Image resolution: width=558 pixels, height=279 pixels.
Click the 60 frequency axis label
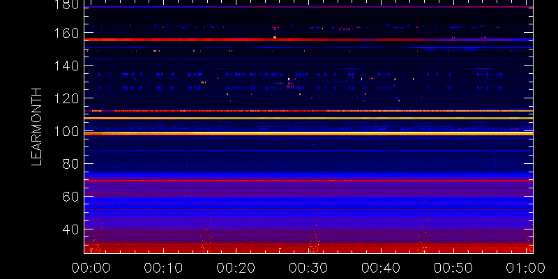[71, 197]
